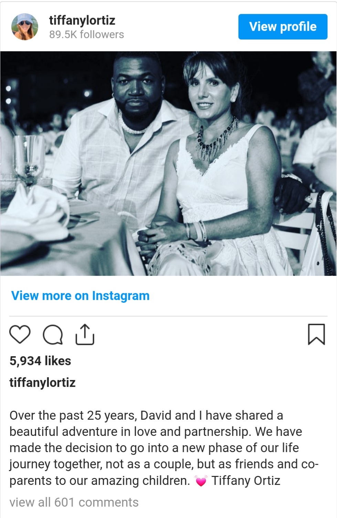Click the View profile button
Screen dimensions: 337x518
coord(283,27)
